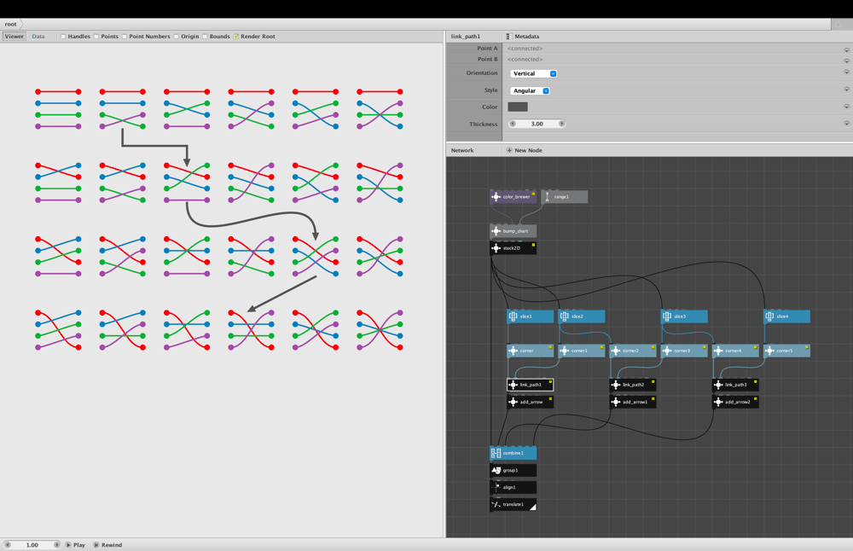This screenshot has width=853, height=551.
Task: Select the add_arrow1 node
Action: click(x=633, y=402)
